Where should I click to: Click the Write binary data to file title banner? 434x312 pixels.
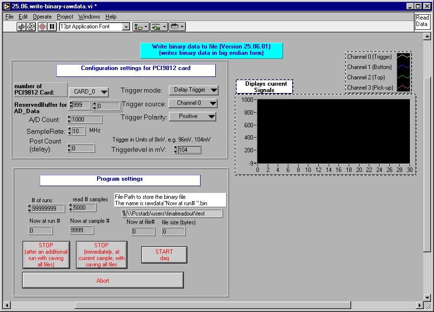[211, 50]
